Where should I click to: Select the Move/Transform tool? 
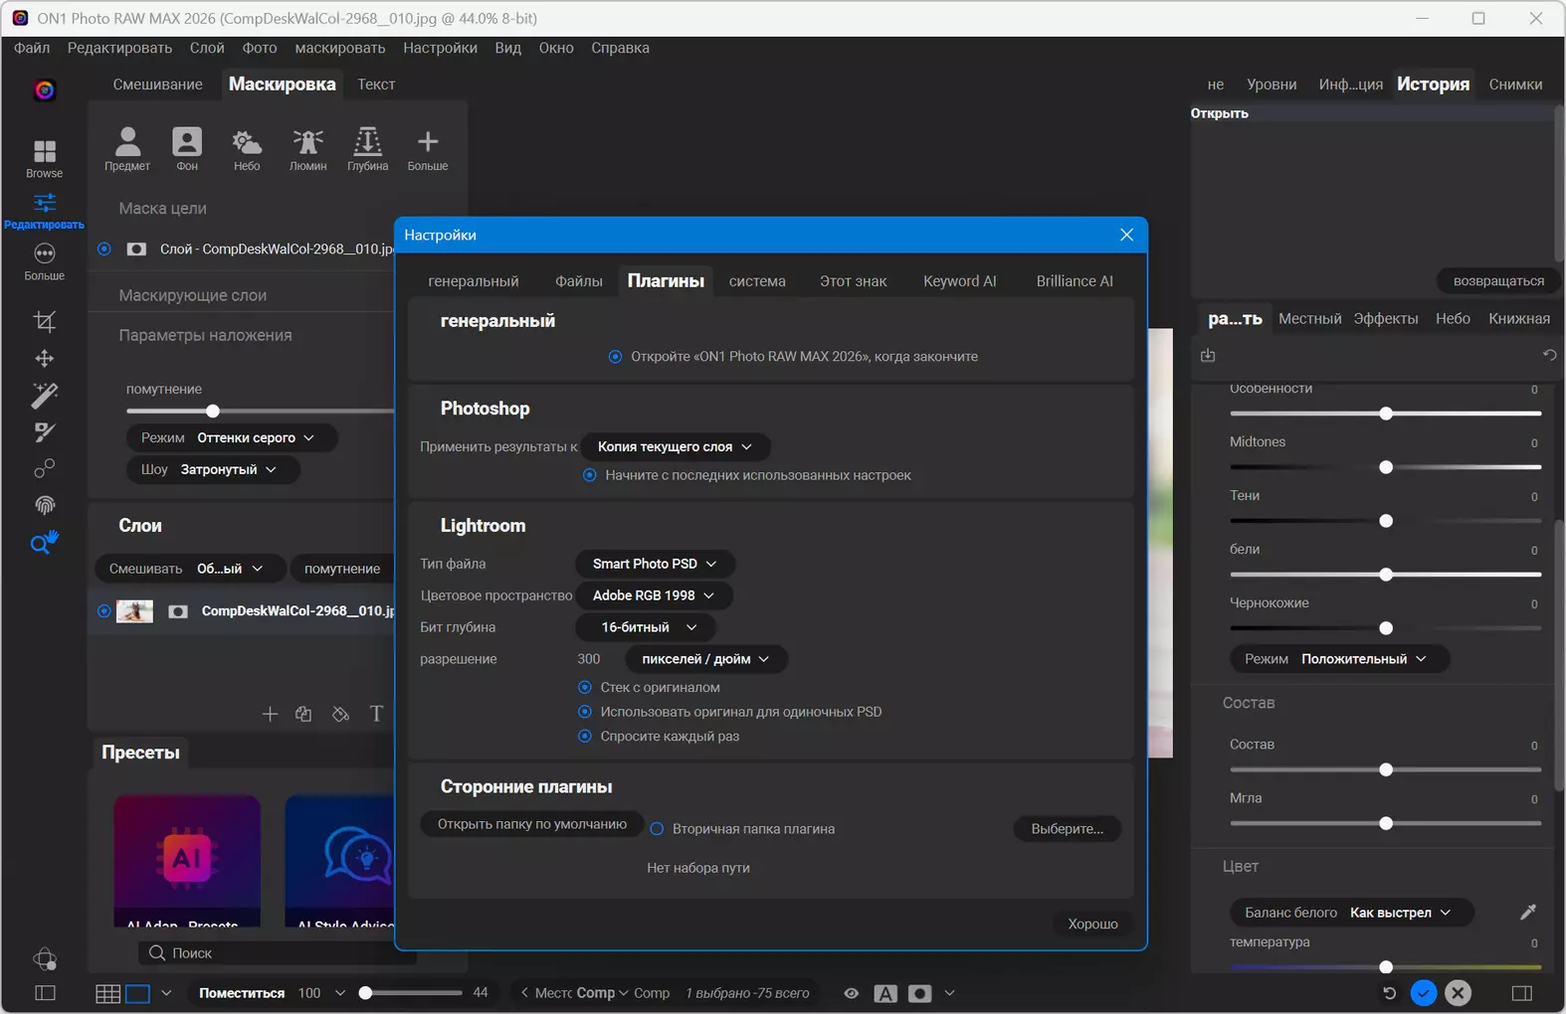pyautogui.click(x=45, y=358)
